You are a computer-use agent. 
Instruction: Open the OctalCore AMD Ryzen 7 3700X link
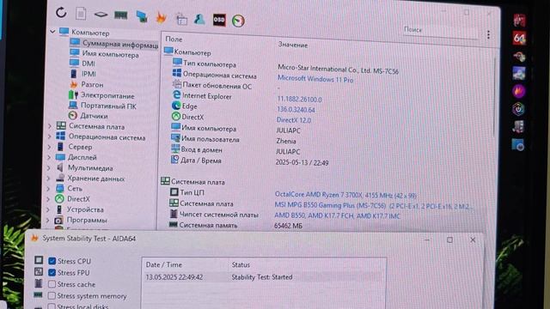pyautogui.click(x=345, y=195)
